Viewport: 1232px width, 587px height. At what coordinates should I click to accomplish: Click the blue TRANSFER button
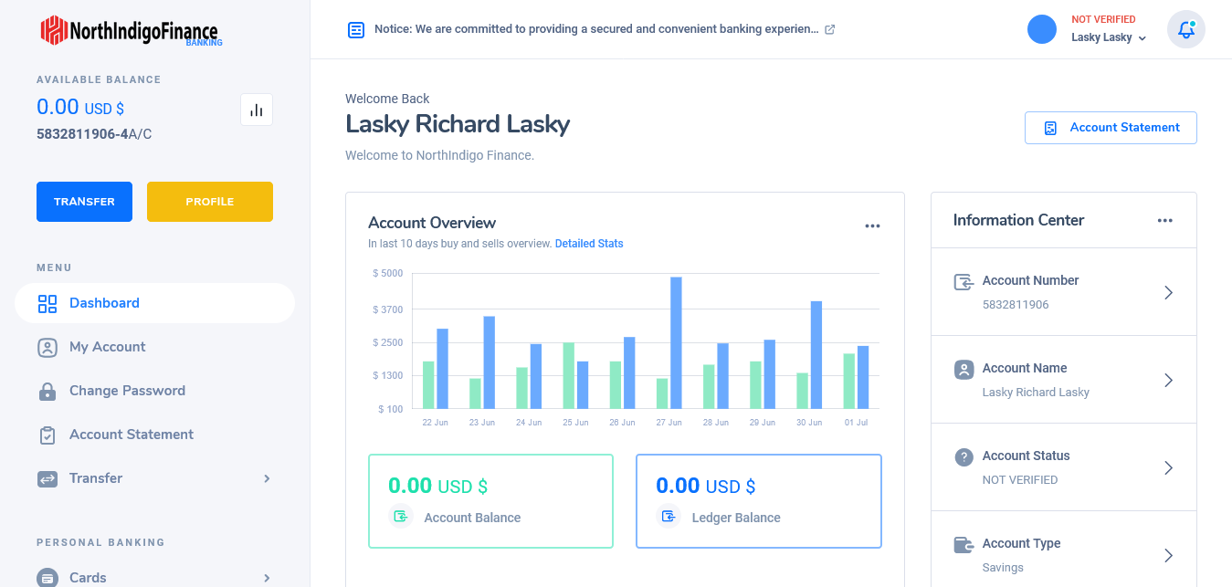point(84,202)
